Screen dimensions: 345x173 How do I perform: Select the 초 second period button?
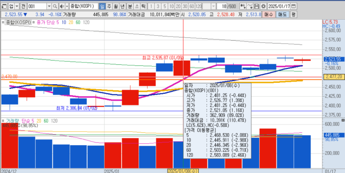click(x=137, y=6)
